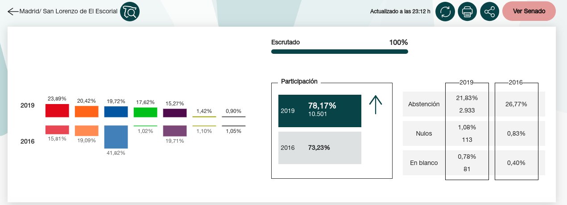This screenshot has height=205, width=567.
Task: Click the back arrow beside Madrid
Action: coord(13,12)
